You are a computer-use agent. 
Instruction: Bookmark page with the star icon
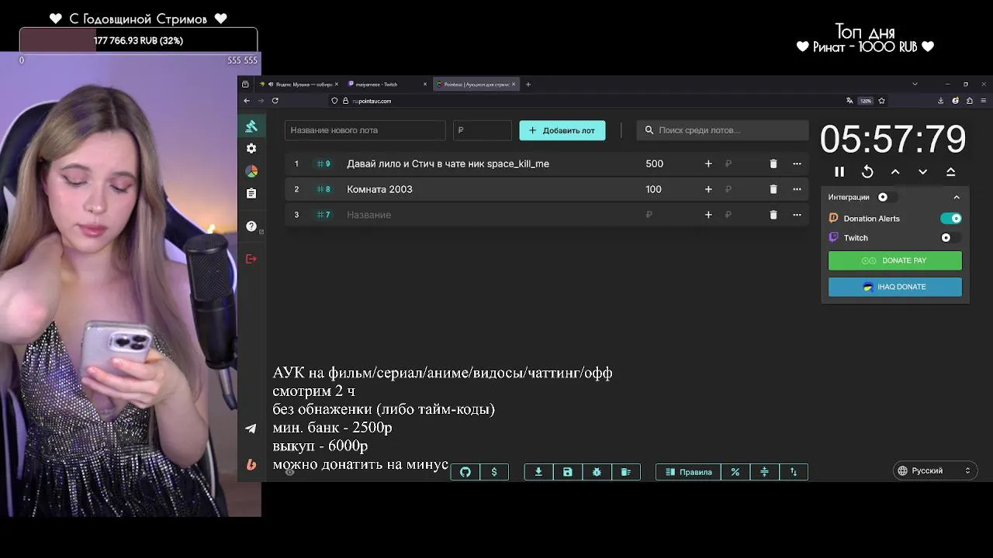pyautogui.click(x=881, y=101)
